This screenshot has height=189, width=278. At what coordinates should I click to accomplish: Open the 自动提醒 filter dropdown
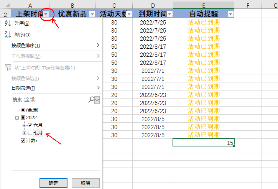230,14
